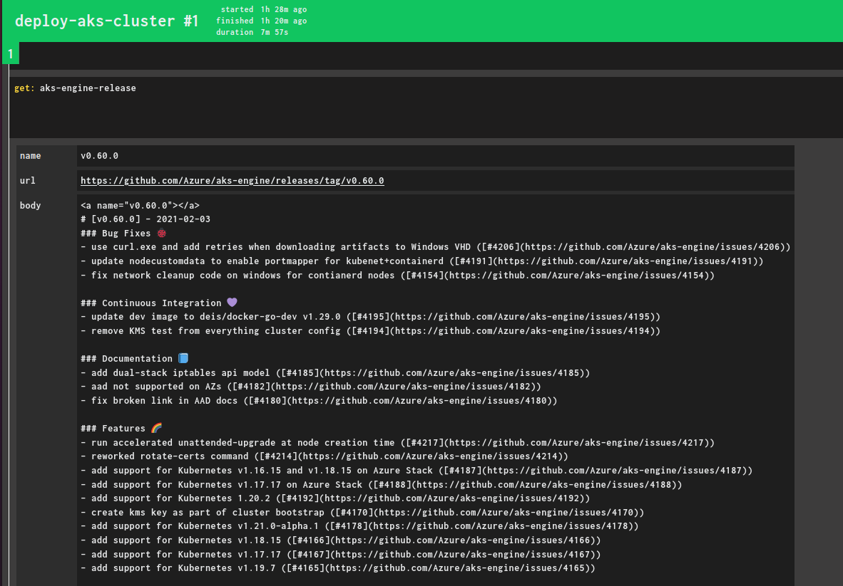Select the name value v0.60.0
The height and width of the screenshot is (586, 843).
coord(99,156)
